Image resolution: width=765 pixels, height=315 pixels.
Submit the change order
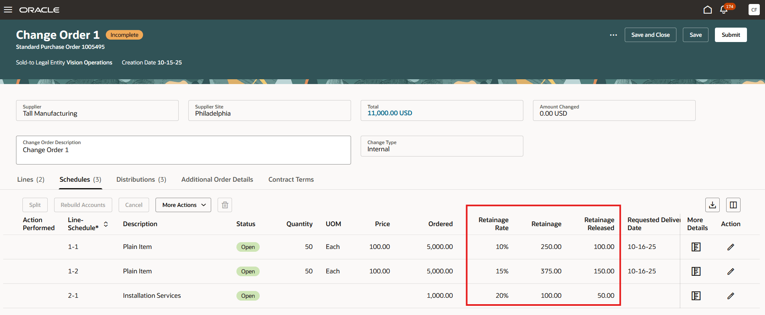[731, 35]
